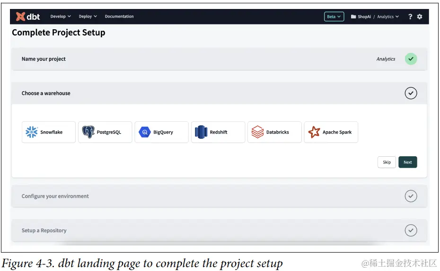
Task: Select the Databricks layered icon
Action: tap(257, 132)
